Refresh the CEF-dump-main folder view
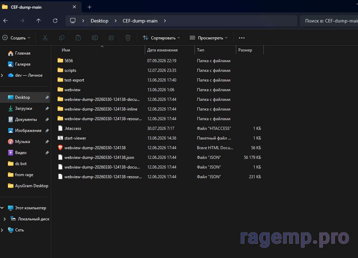The height and width of the screenshot is (258, 358). (x=55, y=21)
